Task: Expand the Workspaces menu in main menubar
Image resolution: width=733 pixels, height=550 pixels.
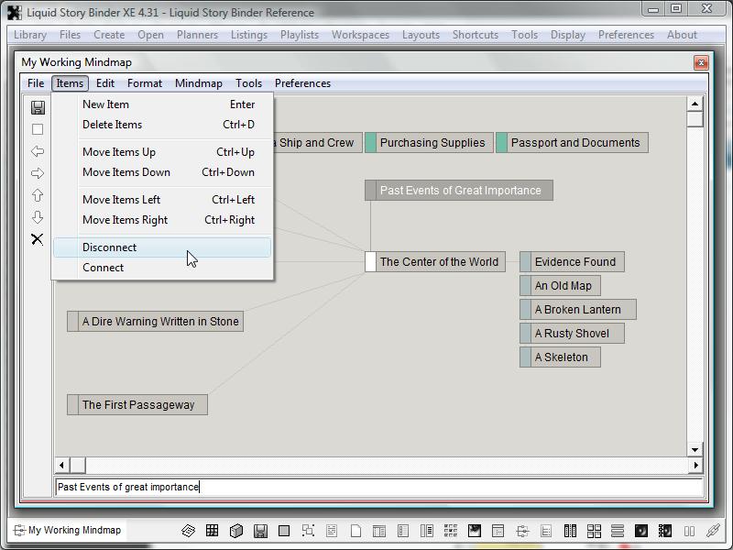Action: pyautogui.click(x=360, y=35)
